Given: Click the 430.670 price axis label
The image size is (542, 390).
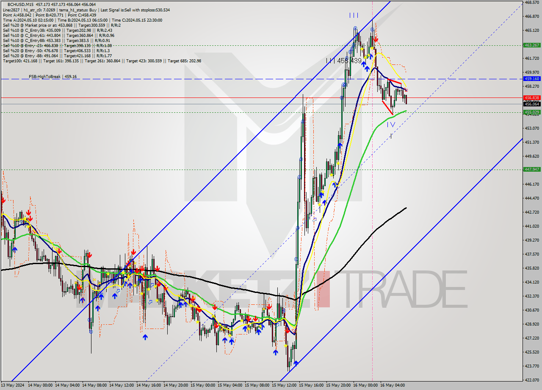Looking at the screenshot, I should [531, 310].
